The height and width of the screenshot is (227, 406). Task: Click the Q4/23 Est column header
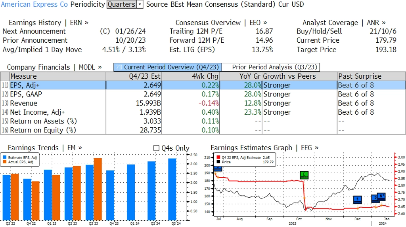[x=134, y=76]
